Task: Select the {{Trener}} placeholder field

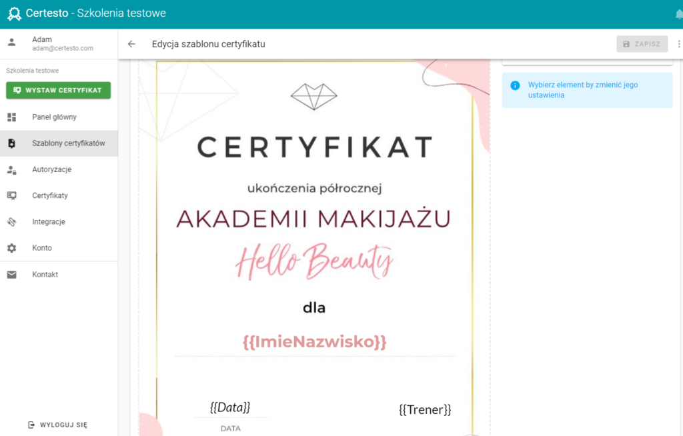Action: (425, 409)
